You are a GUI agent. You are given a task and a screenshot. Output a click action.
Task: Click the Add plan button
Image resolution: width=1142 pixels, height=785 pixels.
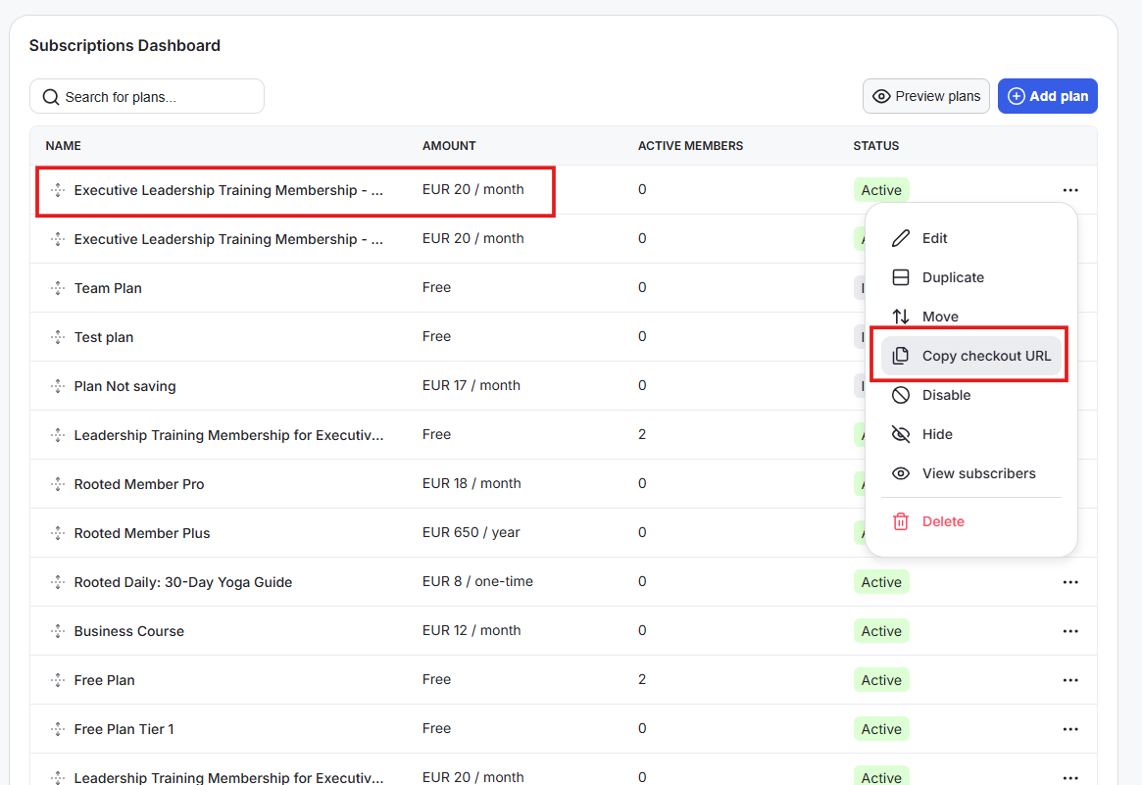1047,96
